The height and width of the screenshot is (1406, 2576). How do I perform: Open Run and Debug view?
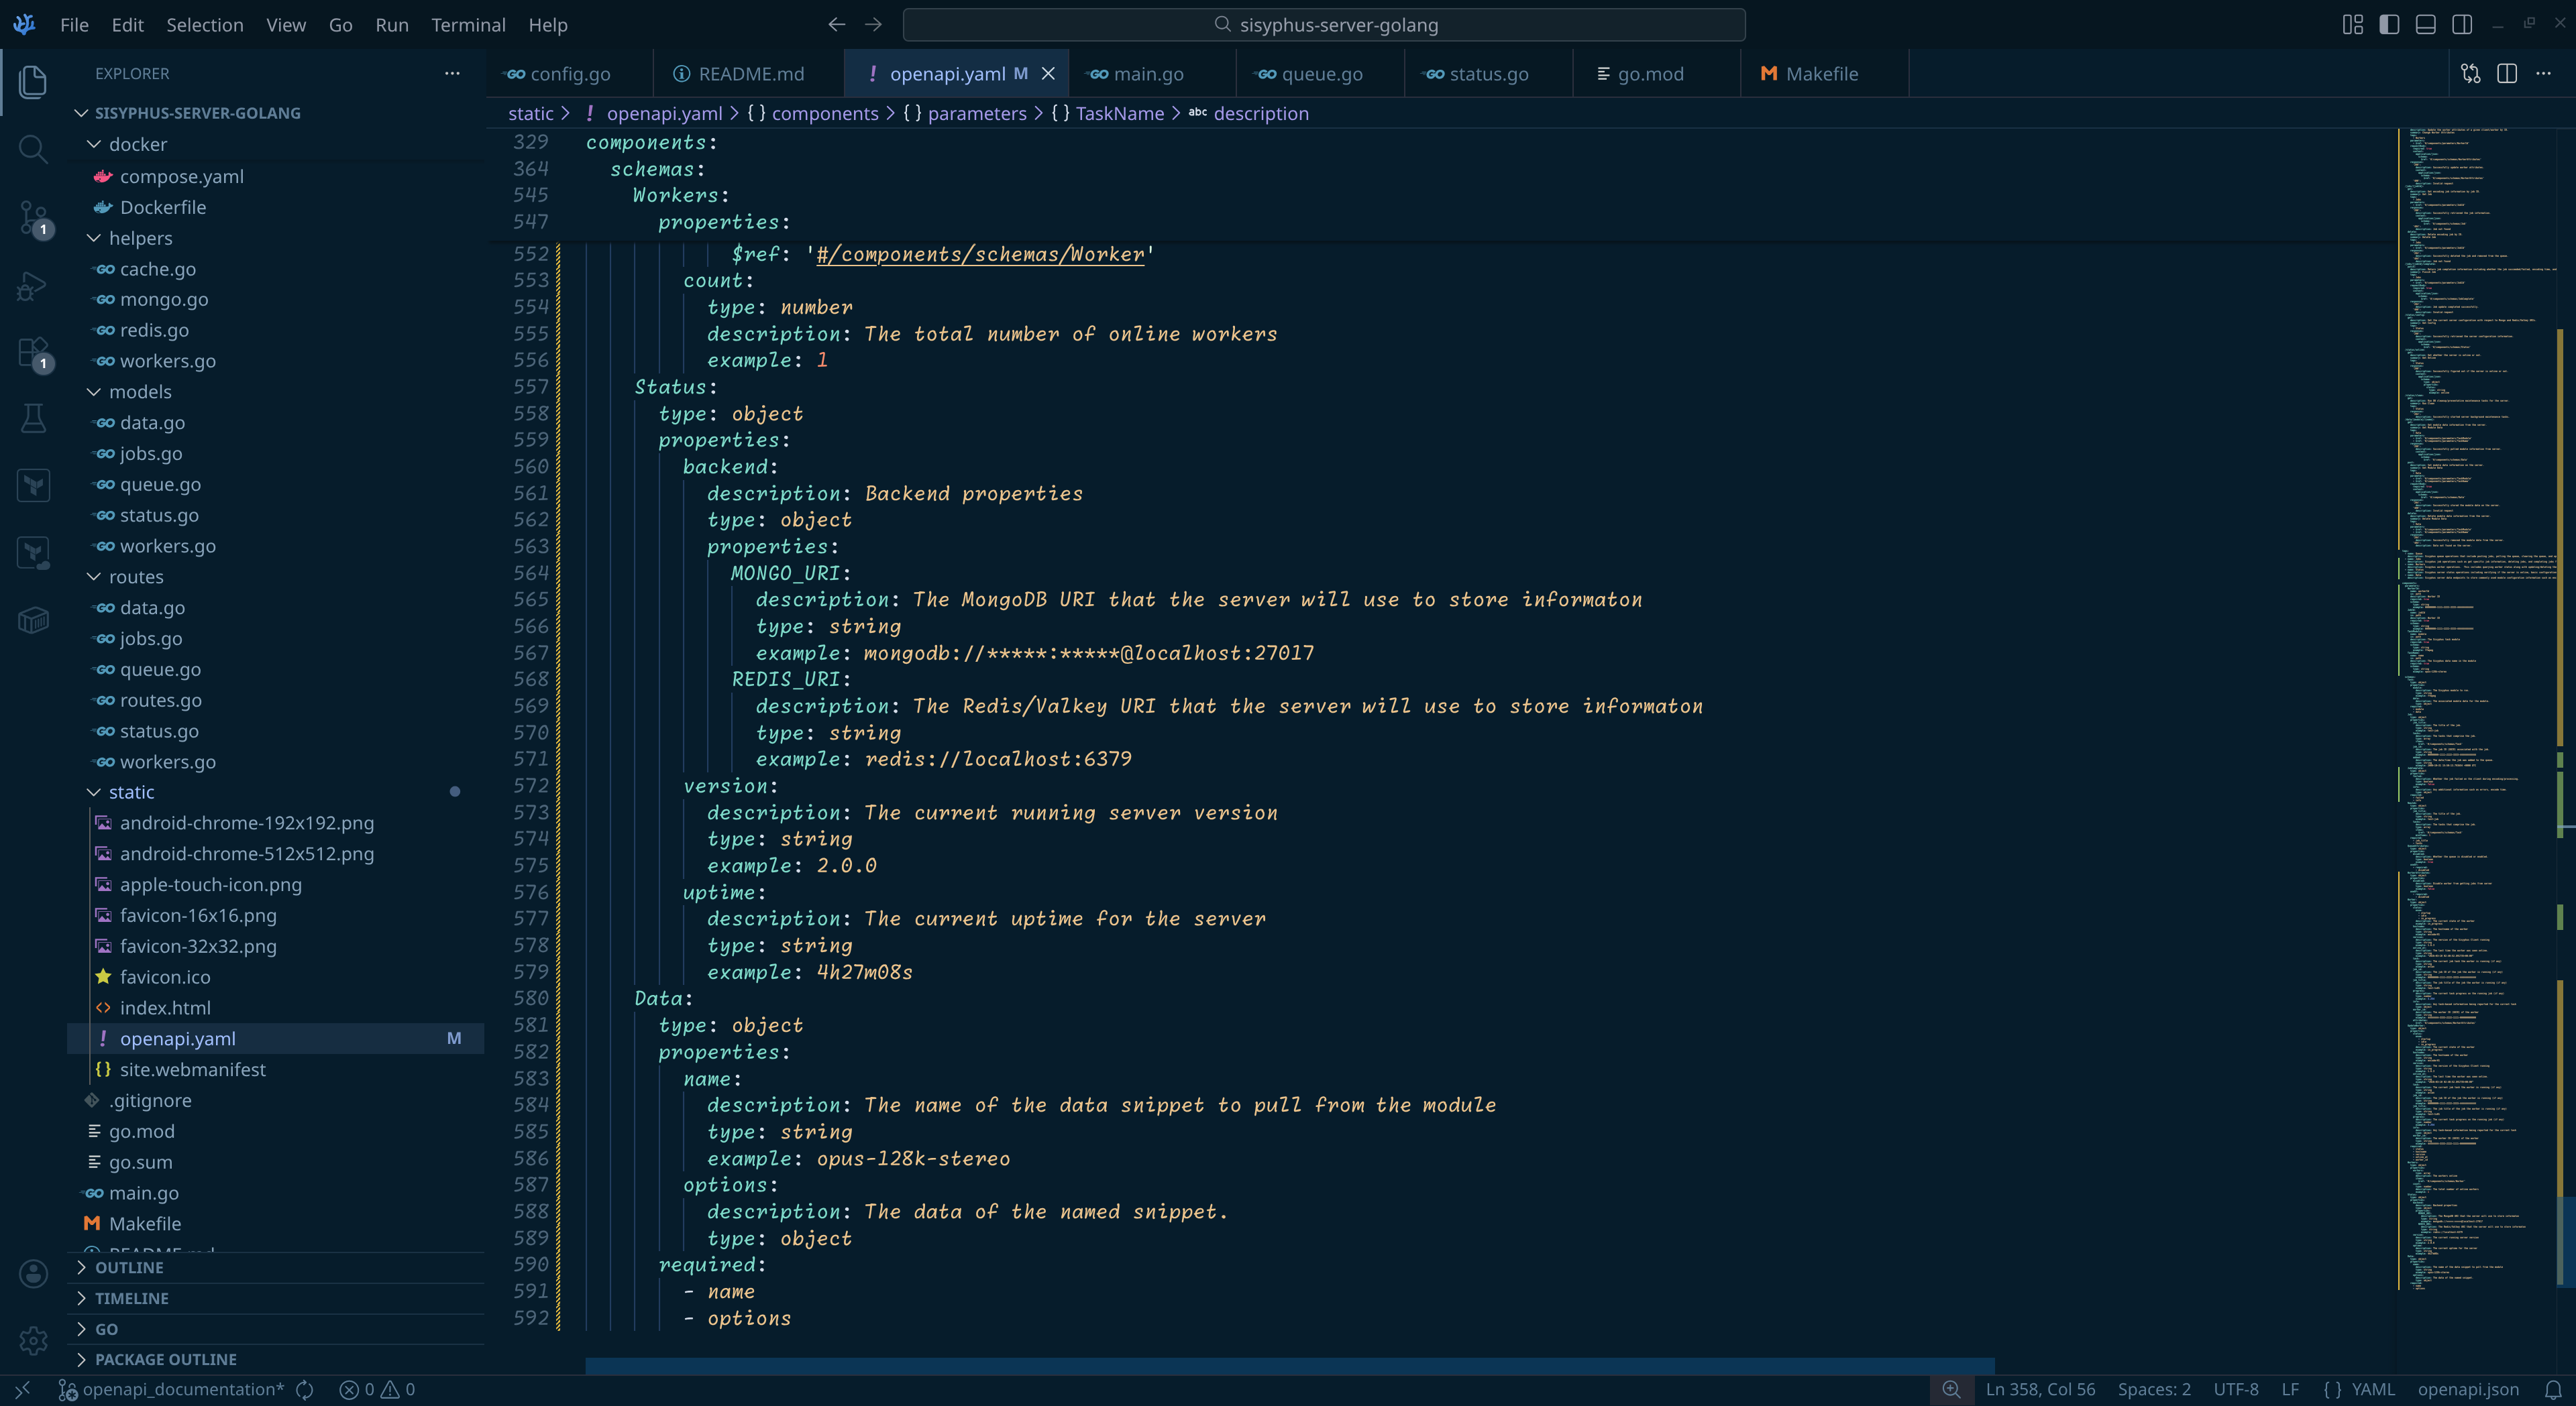point(33,286)
